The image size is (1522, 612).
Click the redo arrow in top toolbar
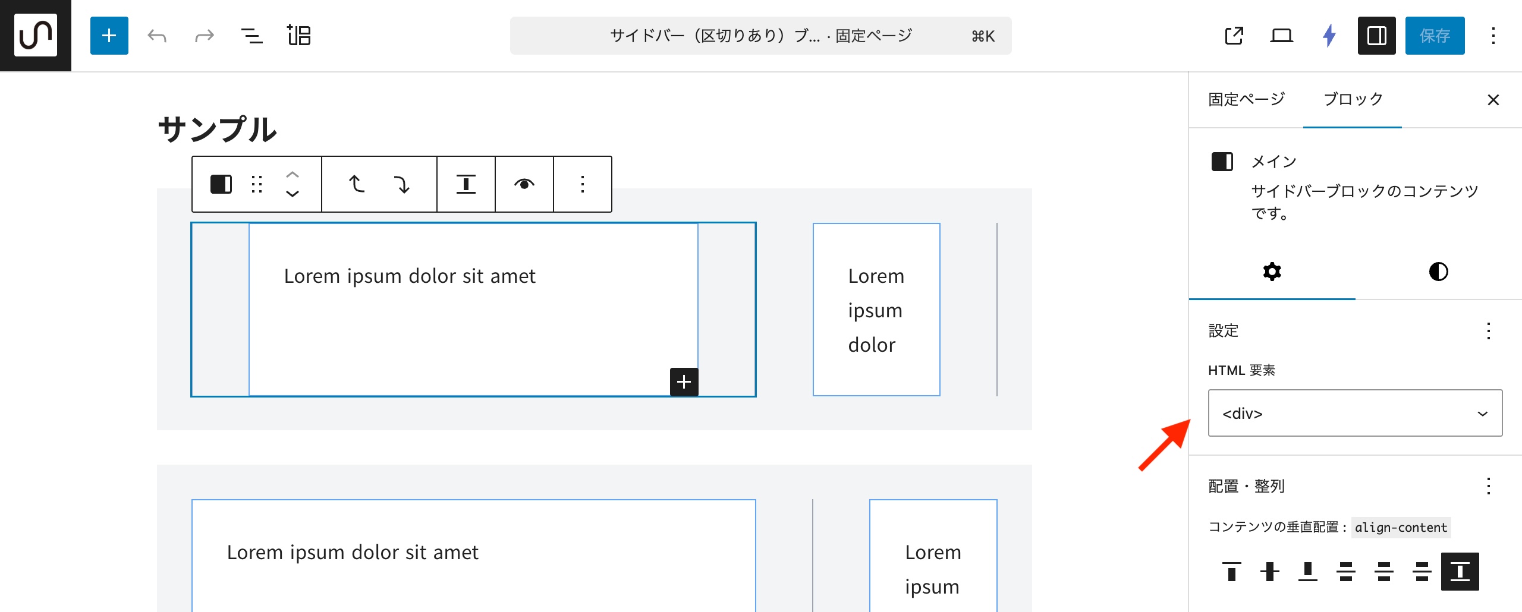point(204,36)
